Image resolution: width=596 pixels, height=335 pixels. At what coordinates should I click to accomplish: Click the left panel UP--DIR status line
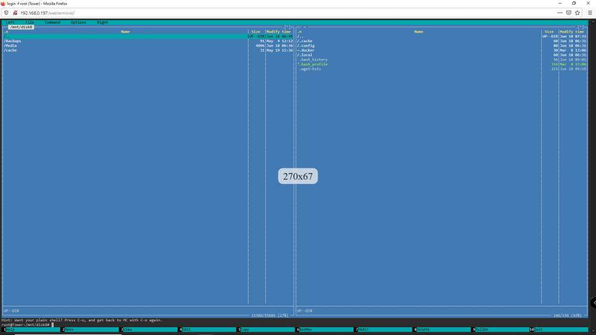click(11, 311)
